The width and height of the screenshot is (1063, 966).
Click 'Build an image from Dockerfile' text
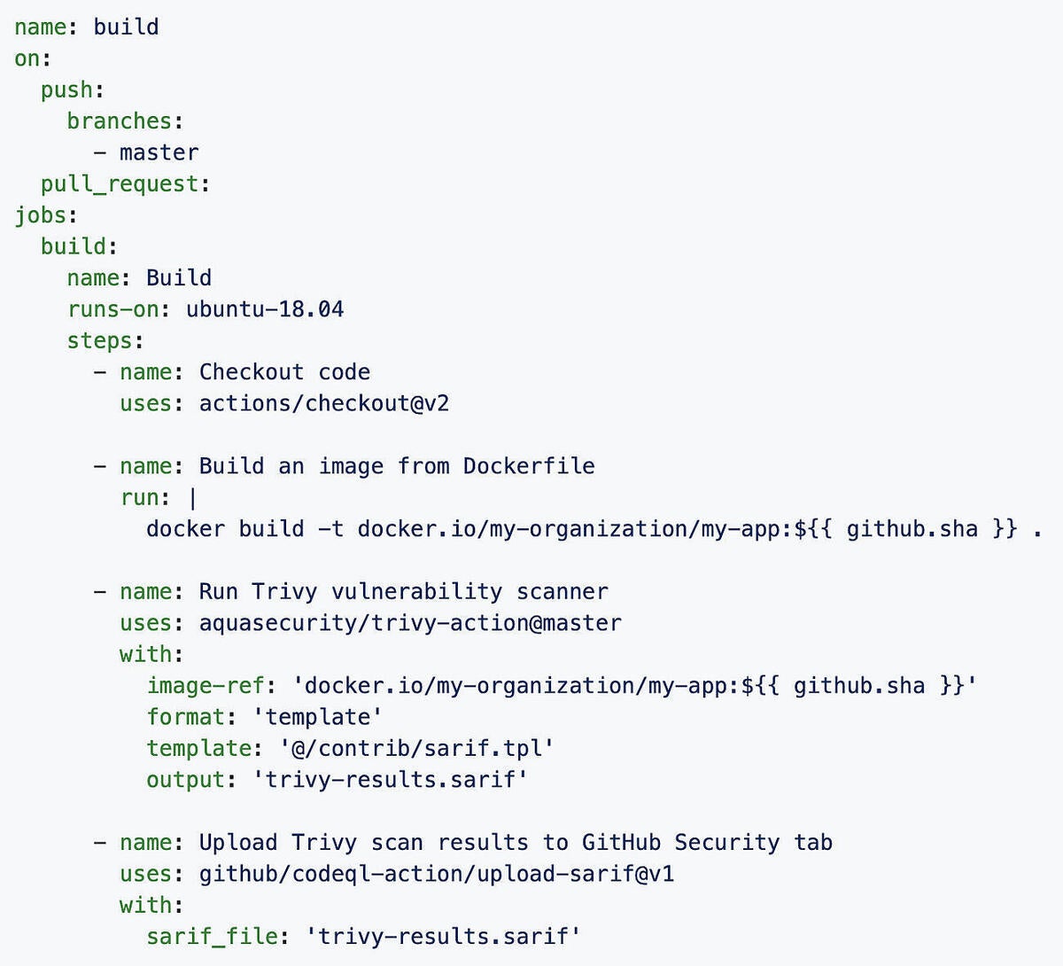(397, 466)
